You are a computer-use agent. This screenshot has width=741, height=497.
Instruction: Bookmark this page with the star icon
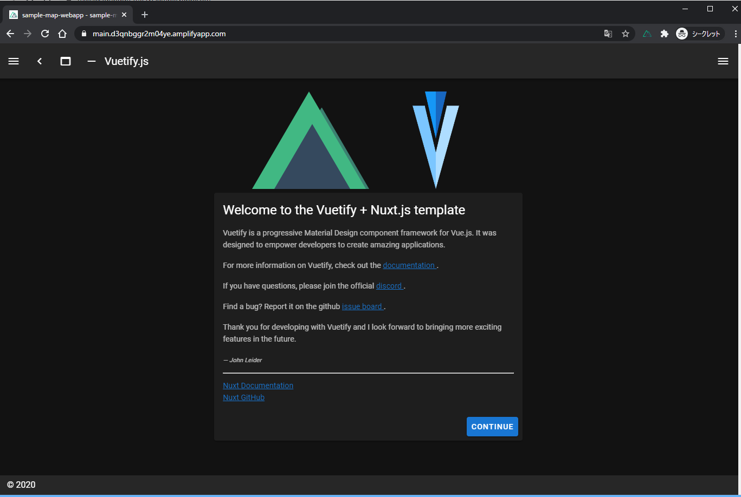(626, 34)
